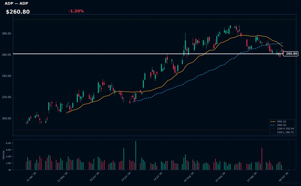301x186 pixels.
Task: Click the ADP — ADP chart title
Action: 16,4
